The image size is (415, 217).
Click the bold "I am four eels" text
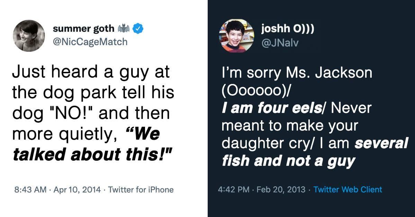click(x=271, y=108)
